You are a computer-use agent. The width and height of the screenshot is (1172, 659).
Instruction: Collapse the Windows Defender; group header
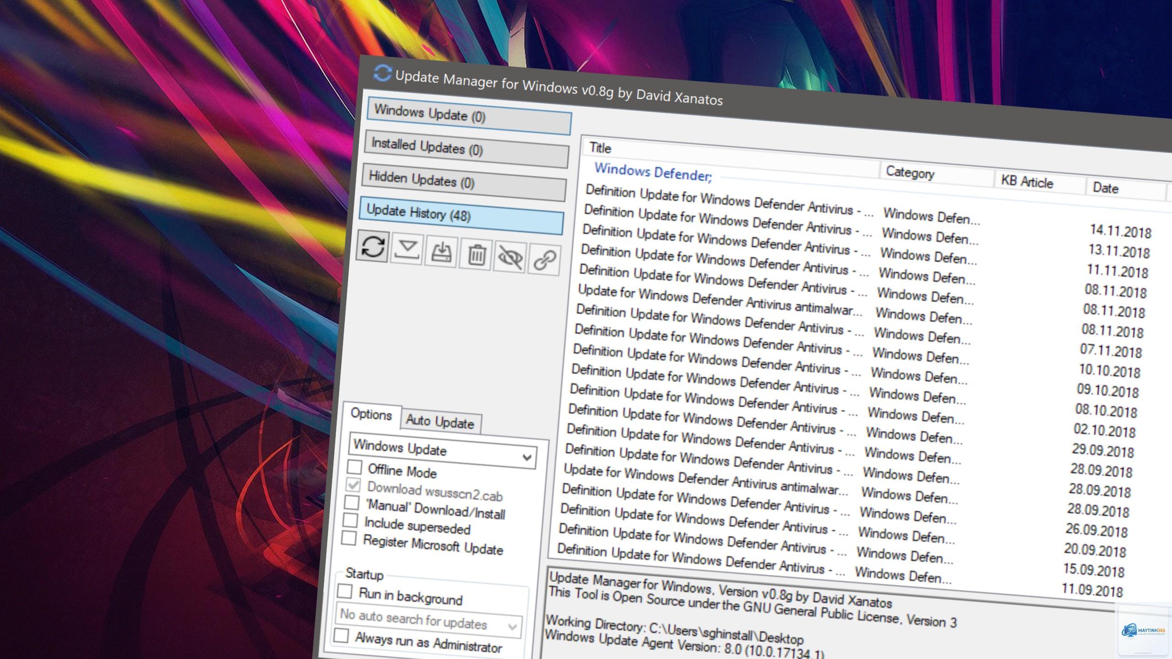pos(653,172)
